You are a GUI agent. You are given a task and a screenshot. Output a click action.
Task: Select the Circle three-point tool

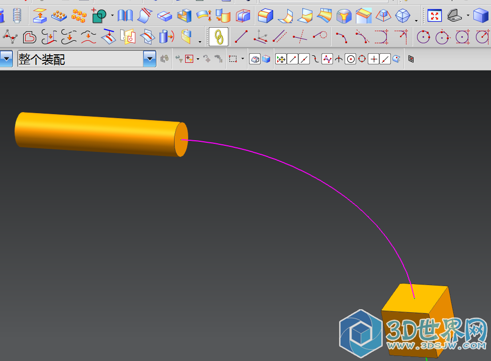click(x=424, y=37)
